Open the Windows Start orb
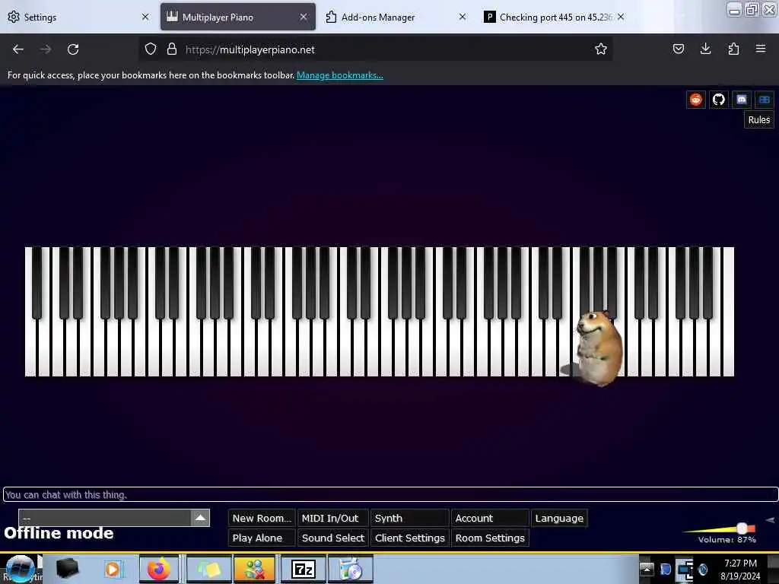This screenshot has width=779, height=584. coord(20,569)
